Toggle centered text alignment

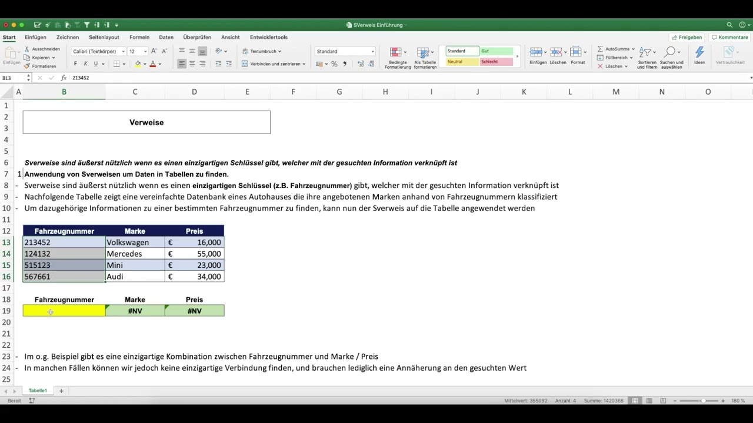pyautogui.click(x=192, y=63)
